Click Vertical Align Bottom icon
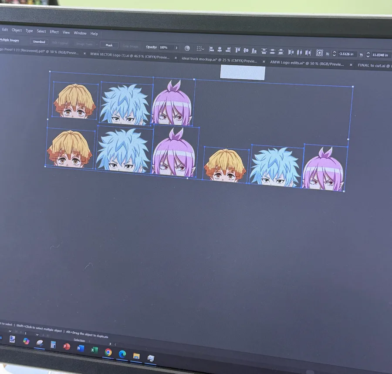The width and height of the screenshot is (392, 374). 254,51
